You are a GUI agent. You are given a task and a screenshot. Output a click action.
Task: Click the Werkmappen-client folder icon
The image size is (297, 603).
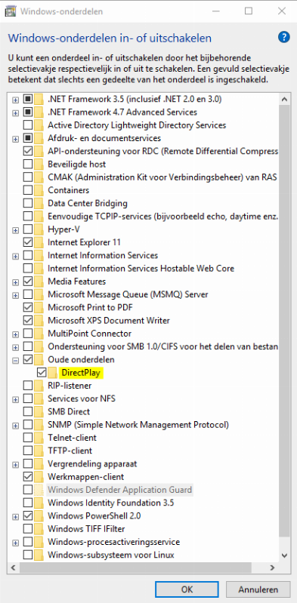(39, 477)
